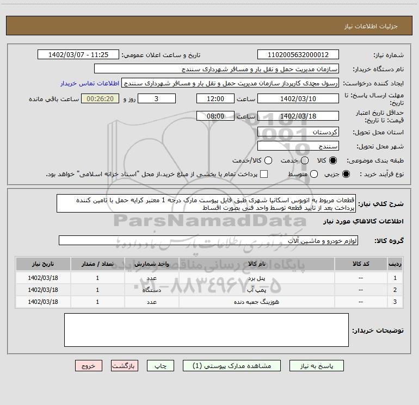419x405 pixels.
Task: Click the شماره نیاز number field
Action: point(297,55)
